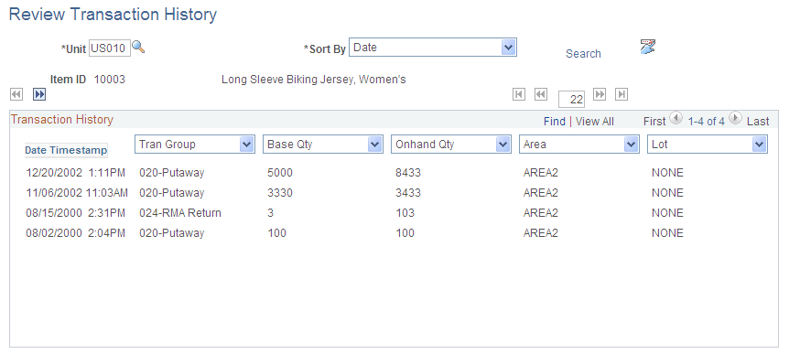Click the onhand quantity 103

405,213
